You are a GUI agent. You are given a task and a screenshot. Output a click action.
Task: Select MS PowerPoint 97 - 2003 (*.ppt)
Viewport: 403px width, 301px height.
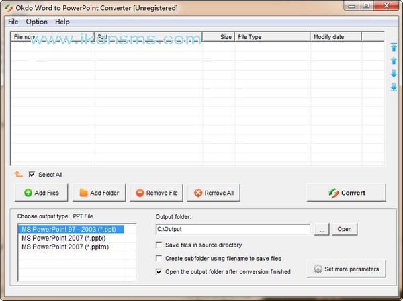(71, 229)
